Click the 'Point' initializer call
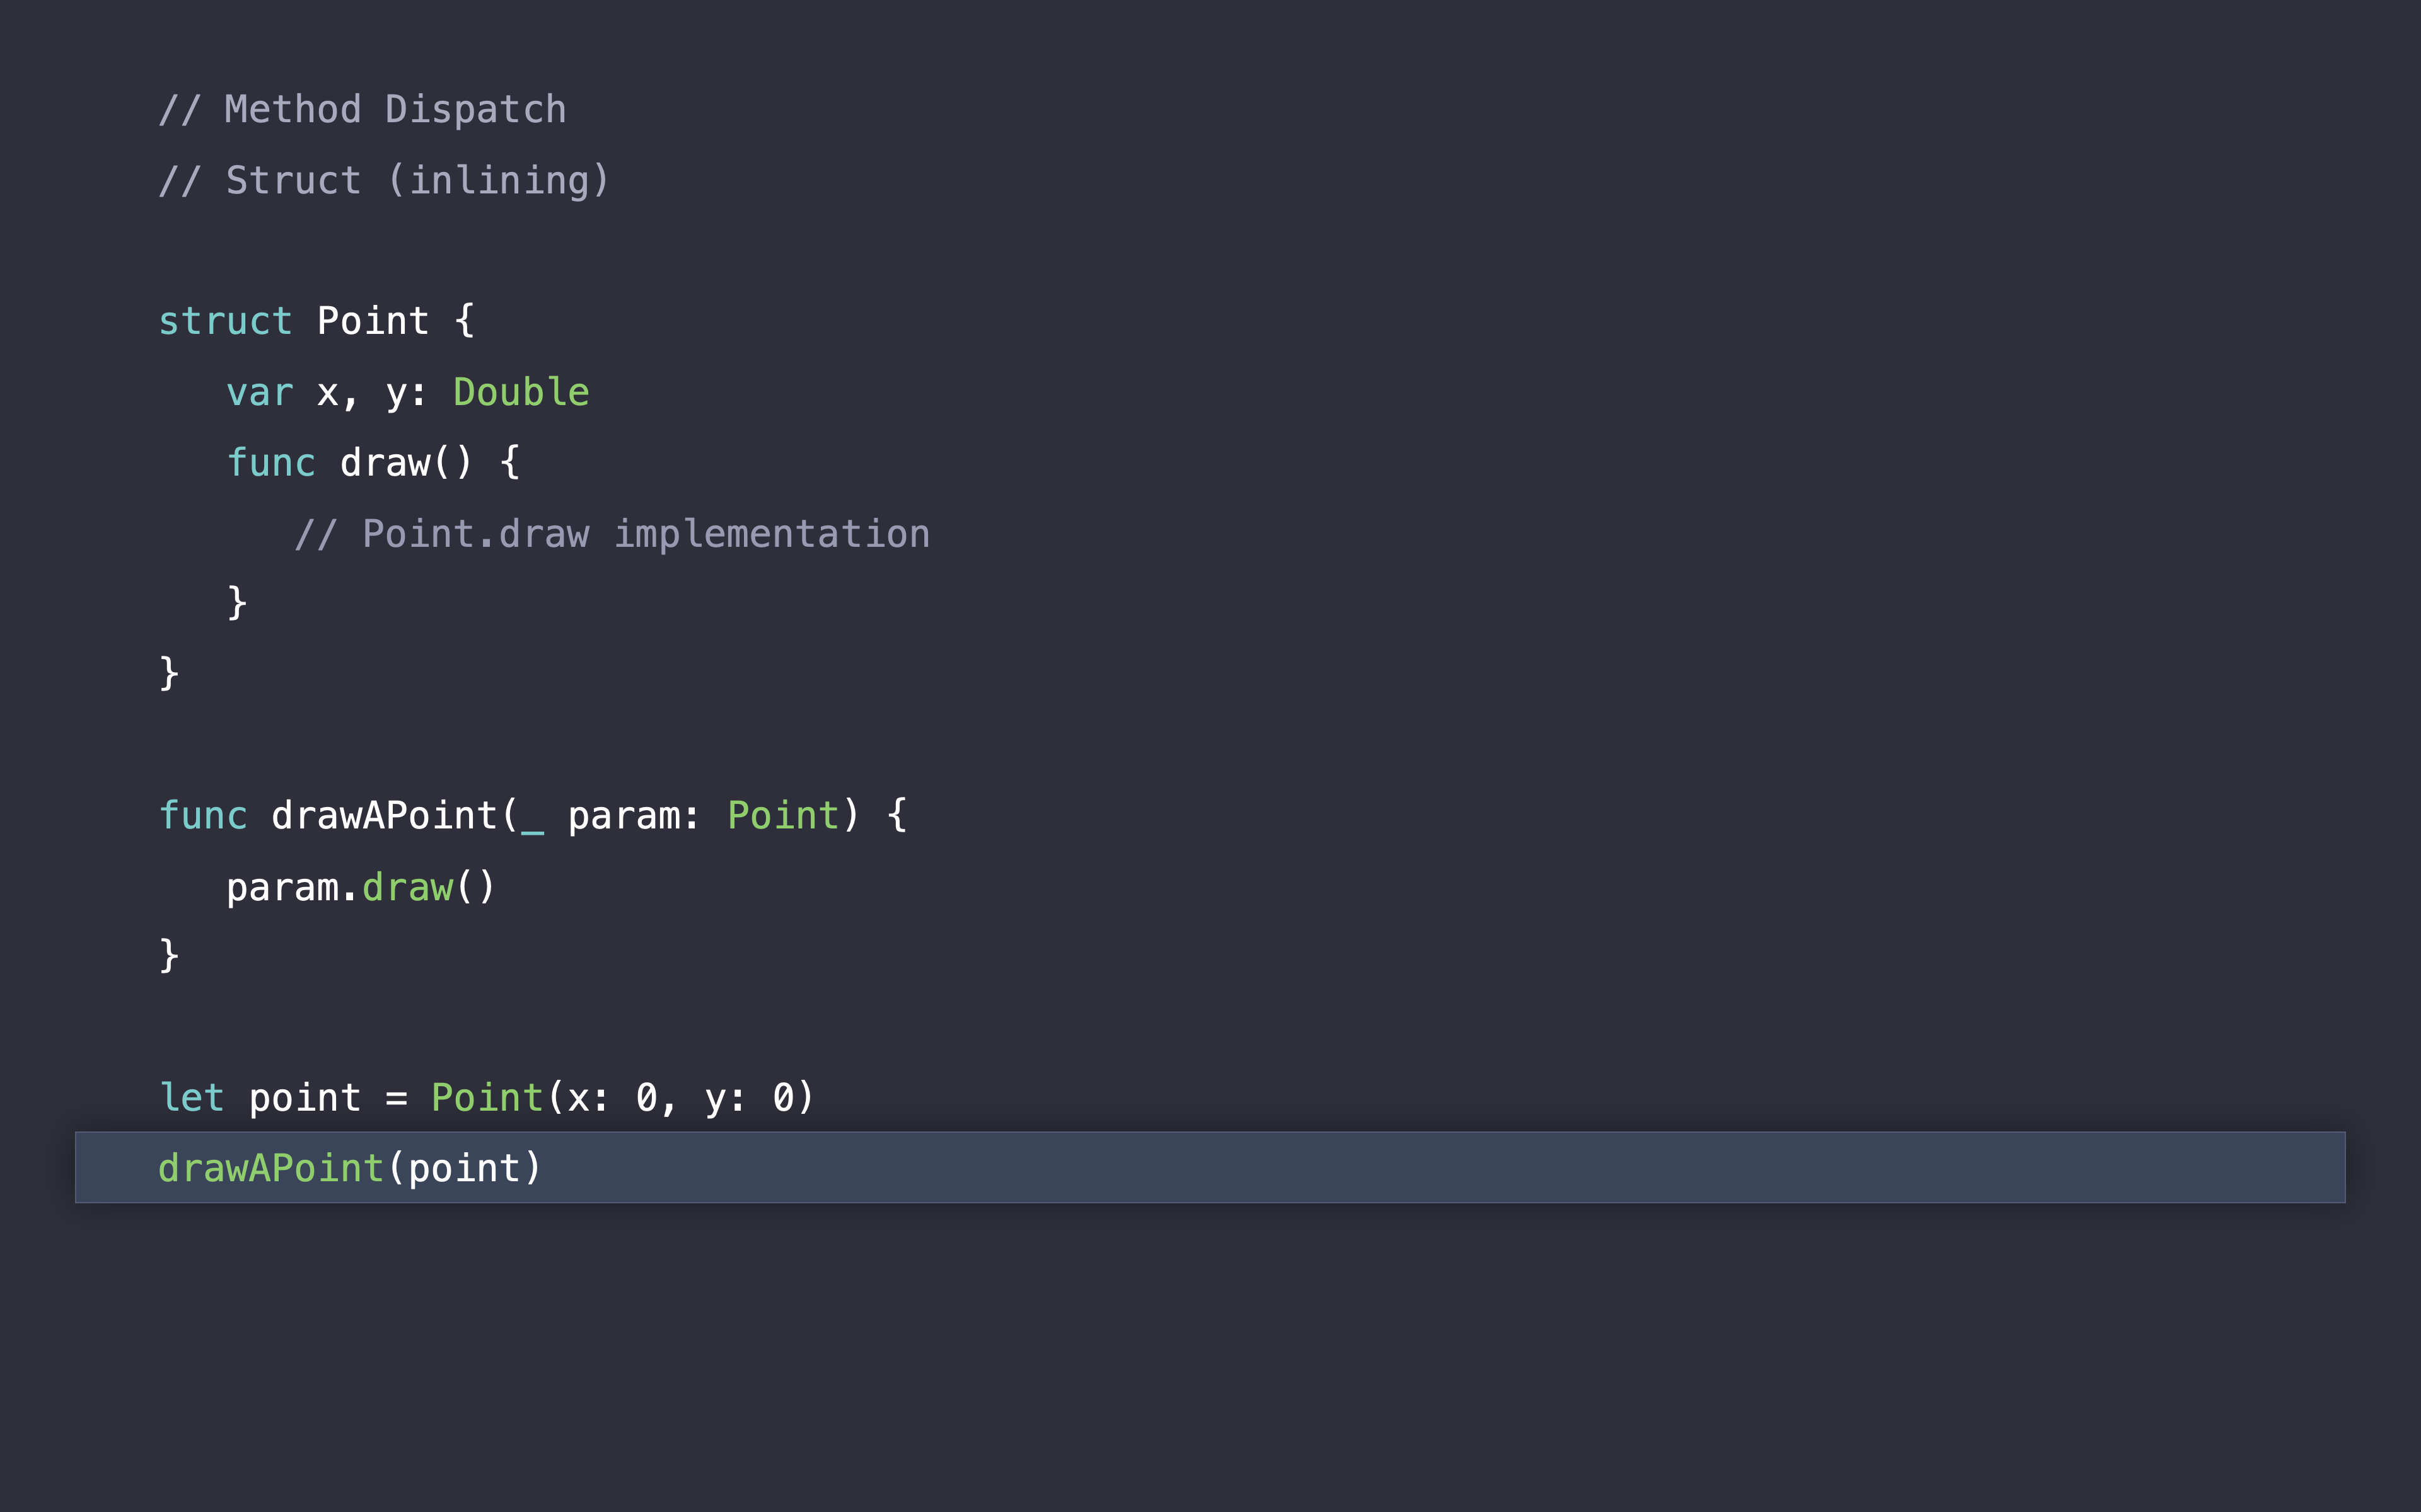 pyautogui.click(x=487, y=1097)
